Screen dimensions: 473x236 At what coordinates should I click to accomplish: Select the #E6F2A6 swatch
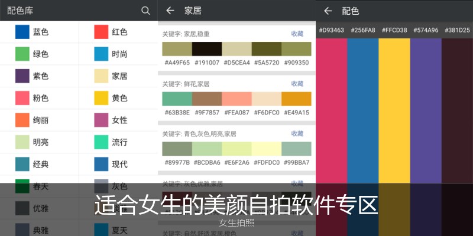[x=237, y=149]
